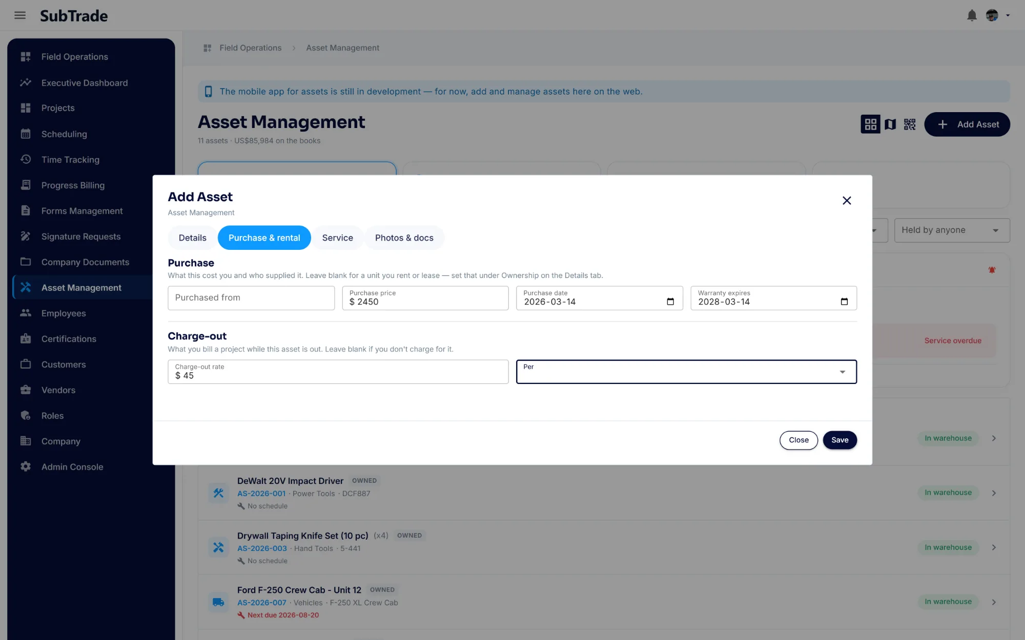Switch to the Details tab
The height and width of the screenshot is (640, 1025).
pos(193,238)
